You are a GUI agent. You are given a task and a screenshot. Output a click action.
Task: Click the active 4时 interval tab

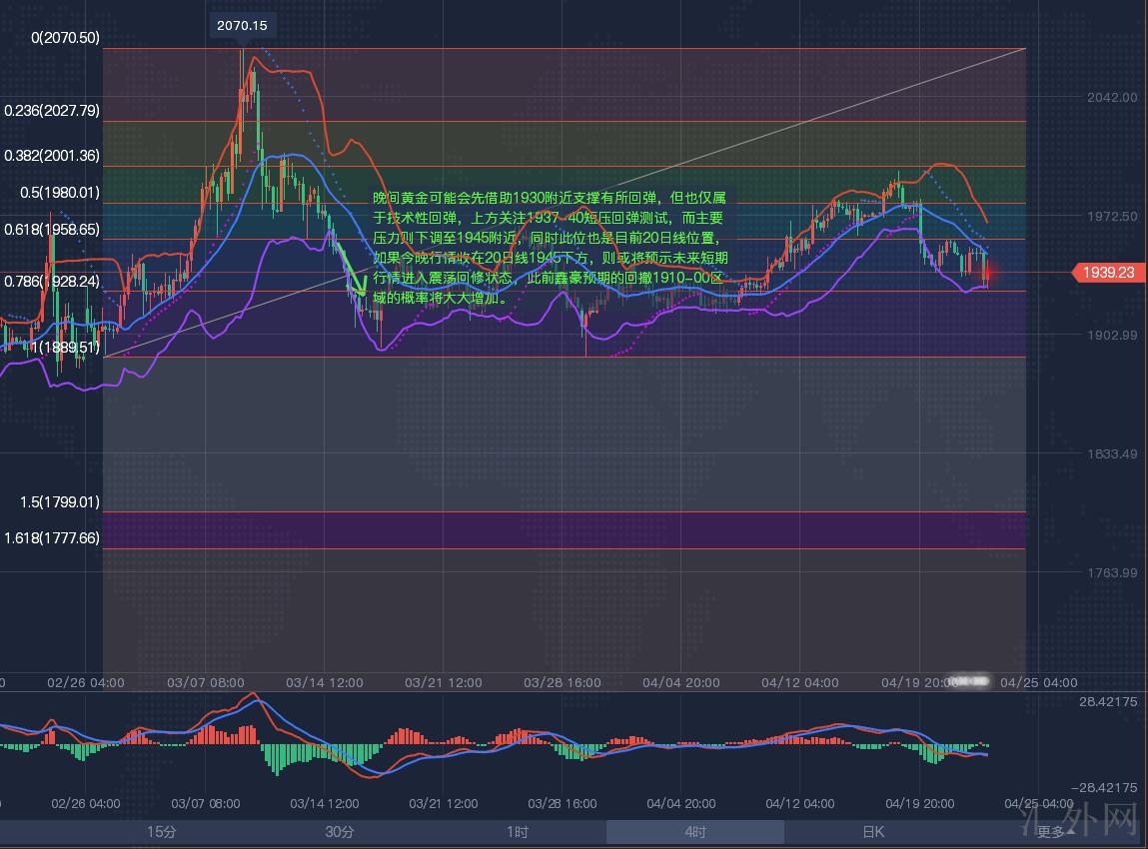pos(694,832)
